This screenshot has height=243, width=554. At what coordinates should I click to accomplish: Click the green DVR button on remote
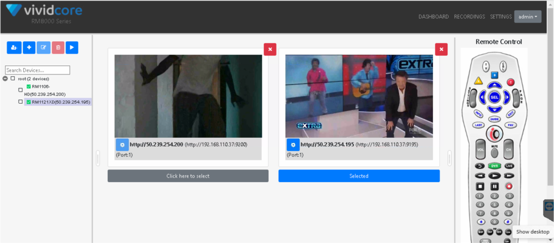pyautogui.click(x=494, y=166)
